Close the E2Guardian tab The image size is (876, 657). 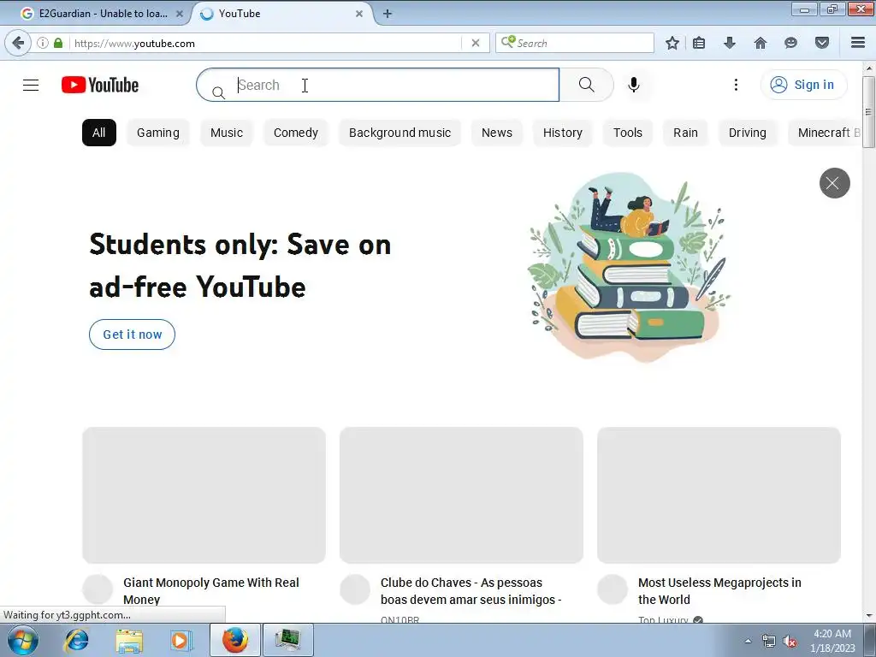(x=180, y=14)
